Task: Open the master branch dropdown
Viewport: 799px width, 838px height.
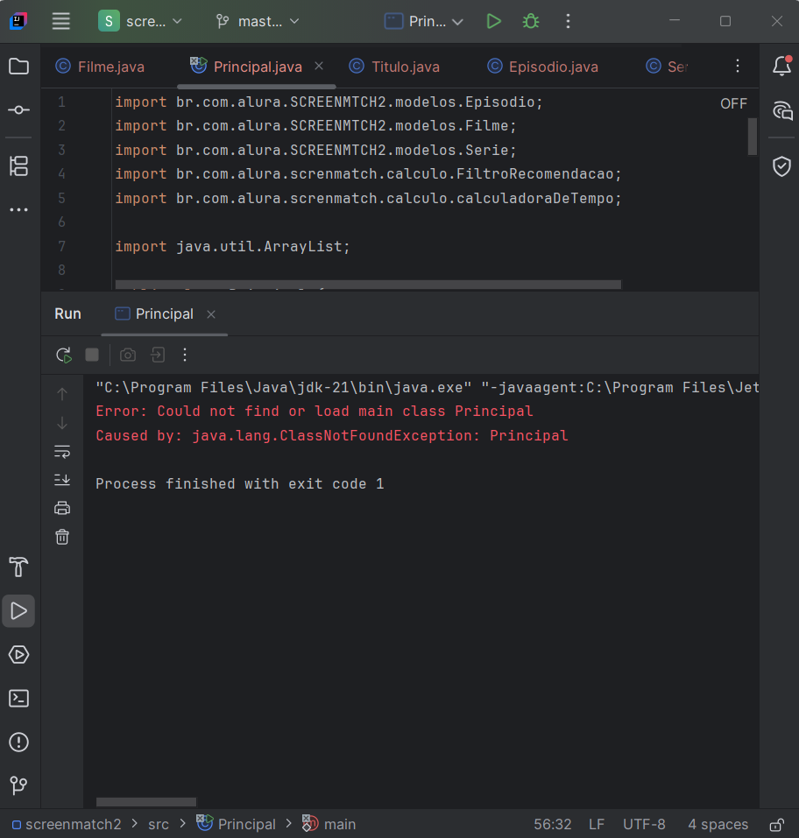Action: 258,21
